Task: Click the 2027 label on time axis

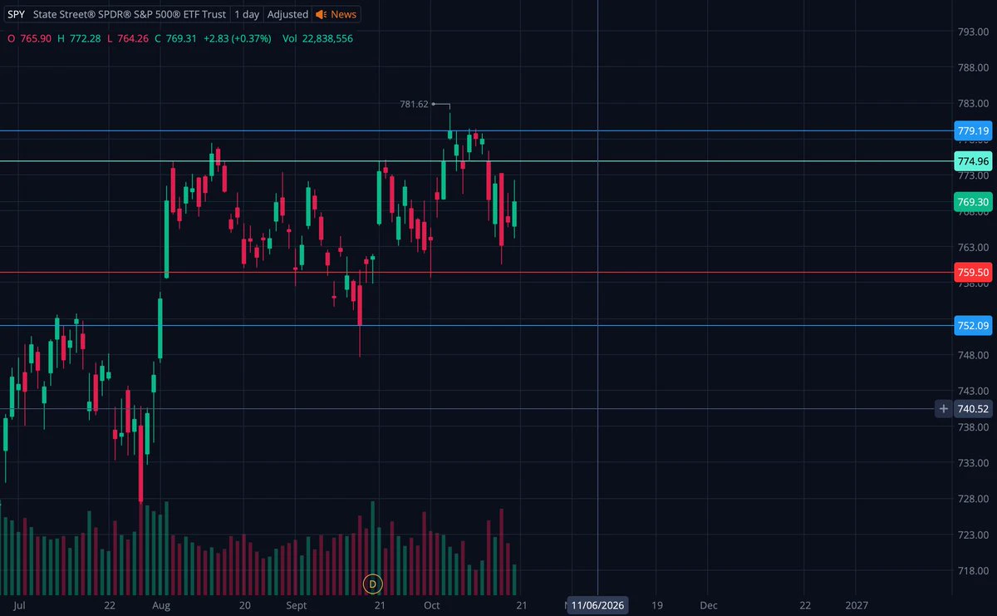Action: (x=856, y=606)
